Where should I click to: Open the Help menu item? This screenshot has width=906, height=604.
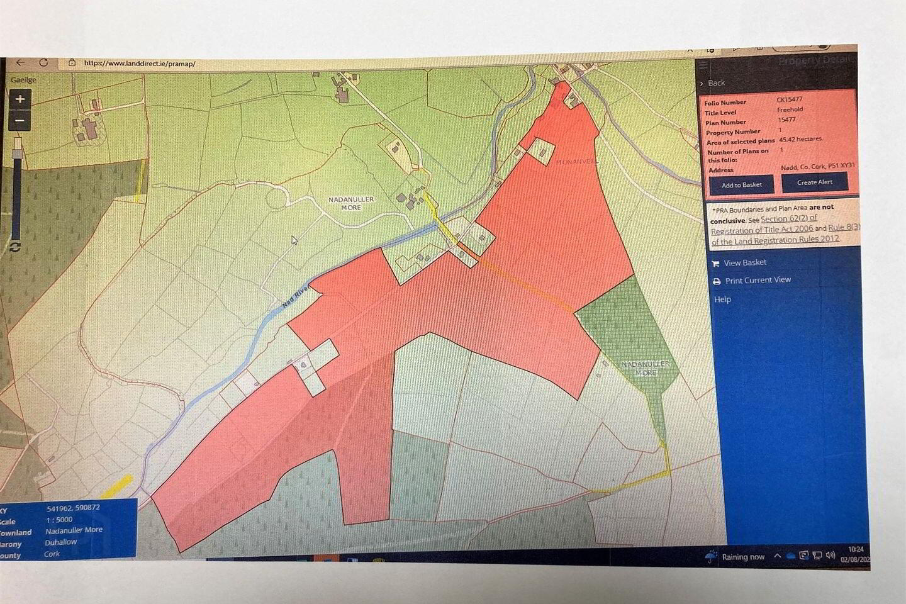(722, 299)
